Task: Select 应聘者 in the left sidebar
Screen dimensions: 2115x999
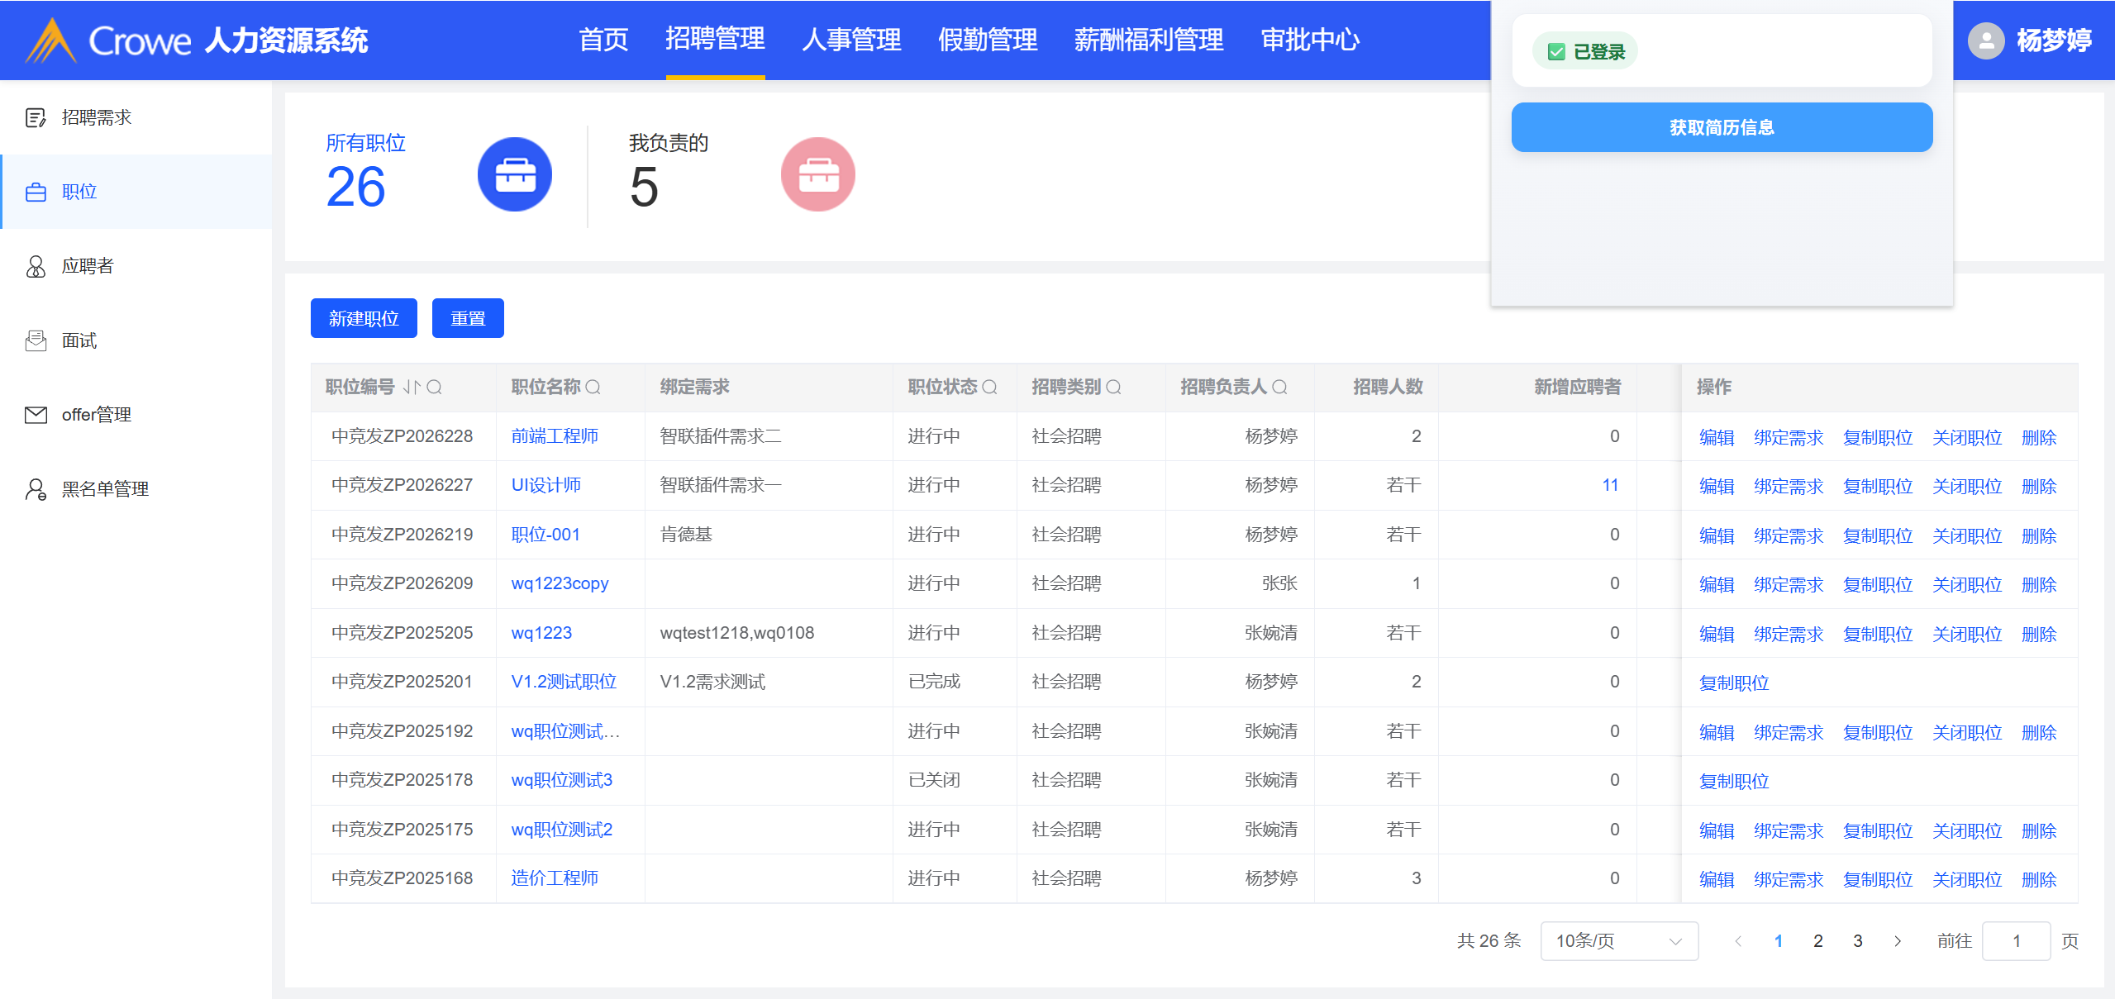Action: pos(88,266)
